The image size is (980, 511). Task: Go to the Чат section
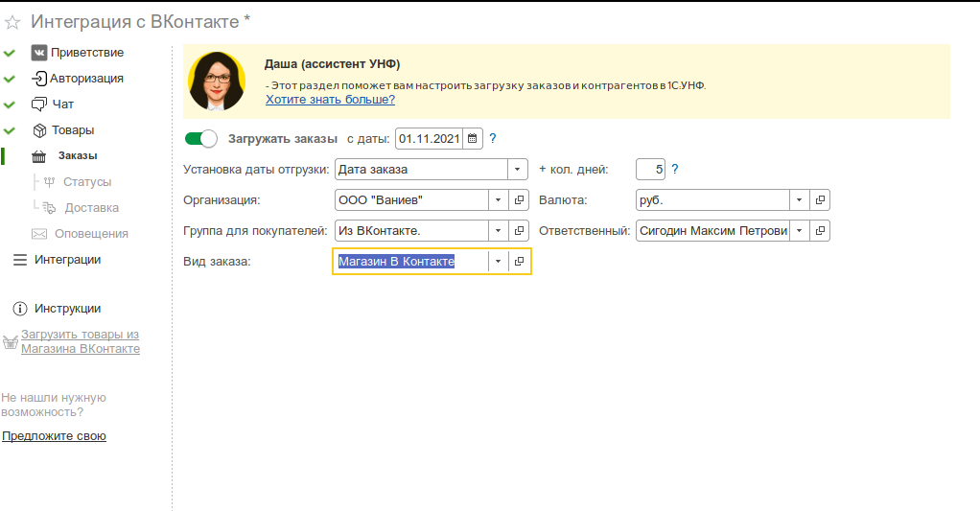(x=62, y=105)
